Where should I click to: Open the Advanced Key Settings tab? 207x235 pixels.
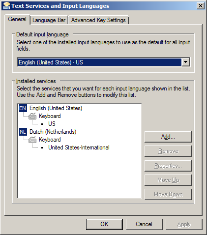98,20
